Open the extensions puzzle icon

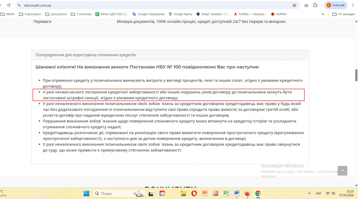315,5
